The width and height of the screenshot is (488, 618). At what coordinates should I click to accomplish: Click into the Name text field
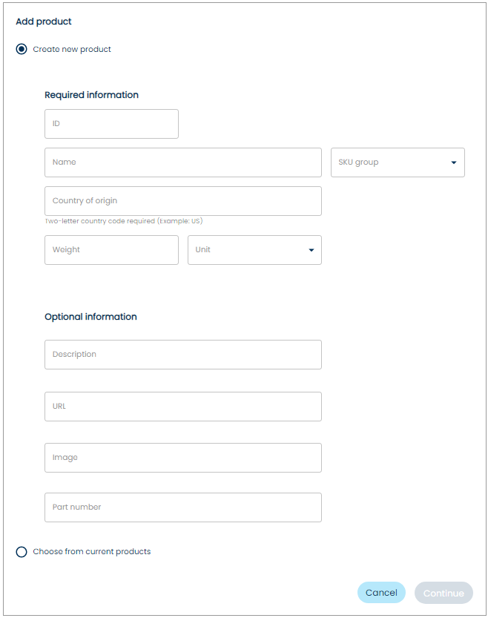(182, 162)
